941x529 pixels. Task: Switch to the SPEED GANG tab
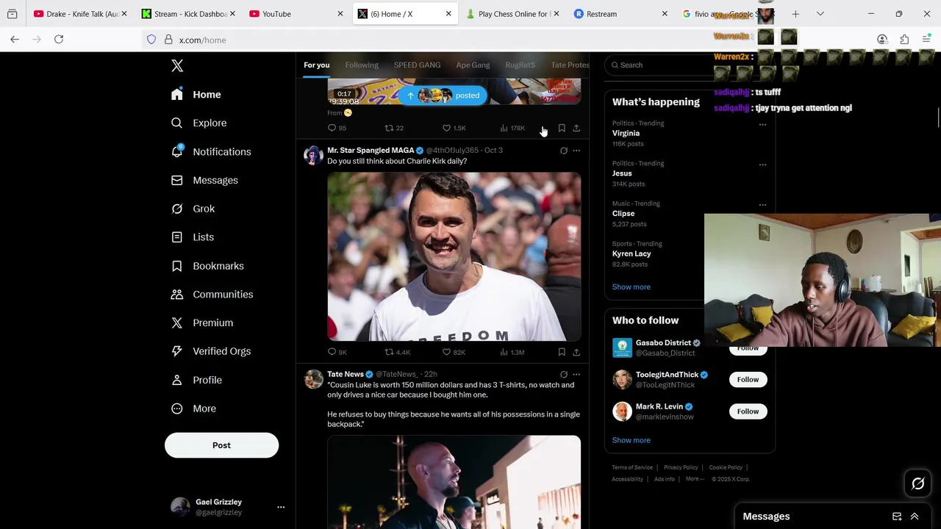(x=417, y=65)
